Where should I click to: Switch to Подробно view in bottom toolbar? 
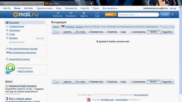pyautogui.click(x=167, y=82)
